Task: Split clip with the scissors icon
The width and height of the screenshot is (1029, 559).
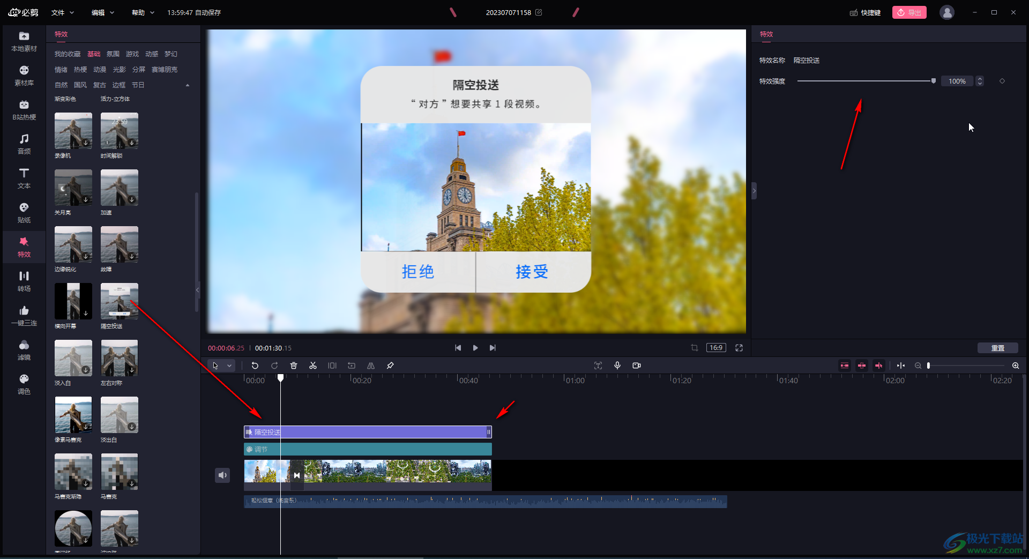Action: [x=313, y=366]
